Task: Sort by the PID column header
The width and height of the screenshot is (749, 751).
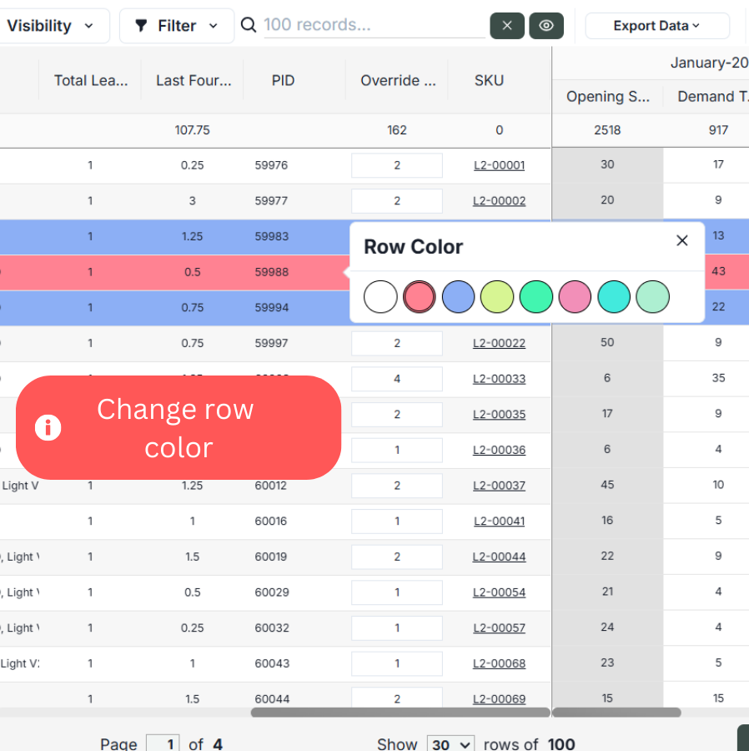Action: click(283, 80)
